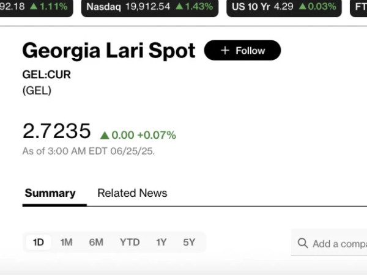This screenshot has height=275, width=367.
Task: Select the Summary tab
Action: [50, 193]
